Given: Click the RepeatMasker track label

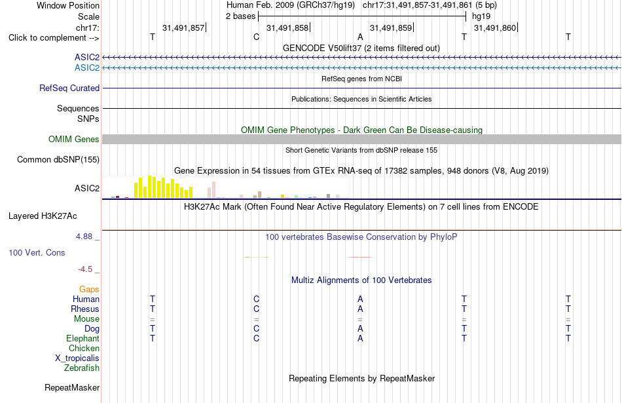Looking at the screenshot, I should pyautogui.click(x=72, y=387).
